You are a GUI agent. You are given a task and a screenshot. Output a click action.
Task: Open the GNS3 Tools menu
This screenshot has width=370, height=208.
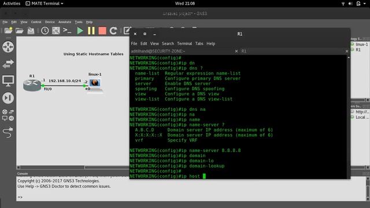79,22
